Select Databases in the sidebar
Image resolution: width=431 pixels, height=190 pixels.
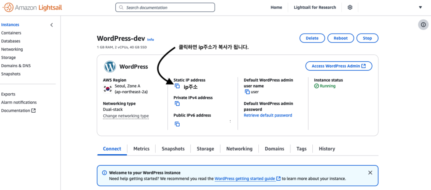pos(11,41)
